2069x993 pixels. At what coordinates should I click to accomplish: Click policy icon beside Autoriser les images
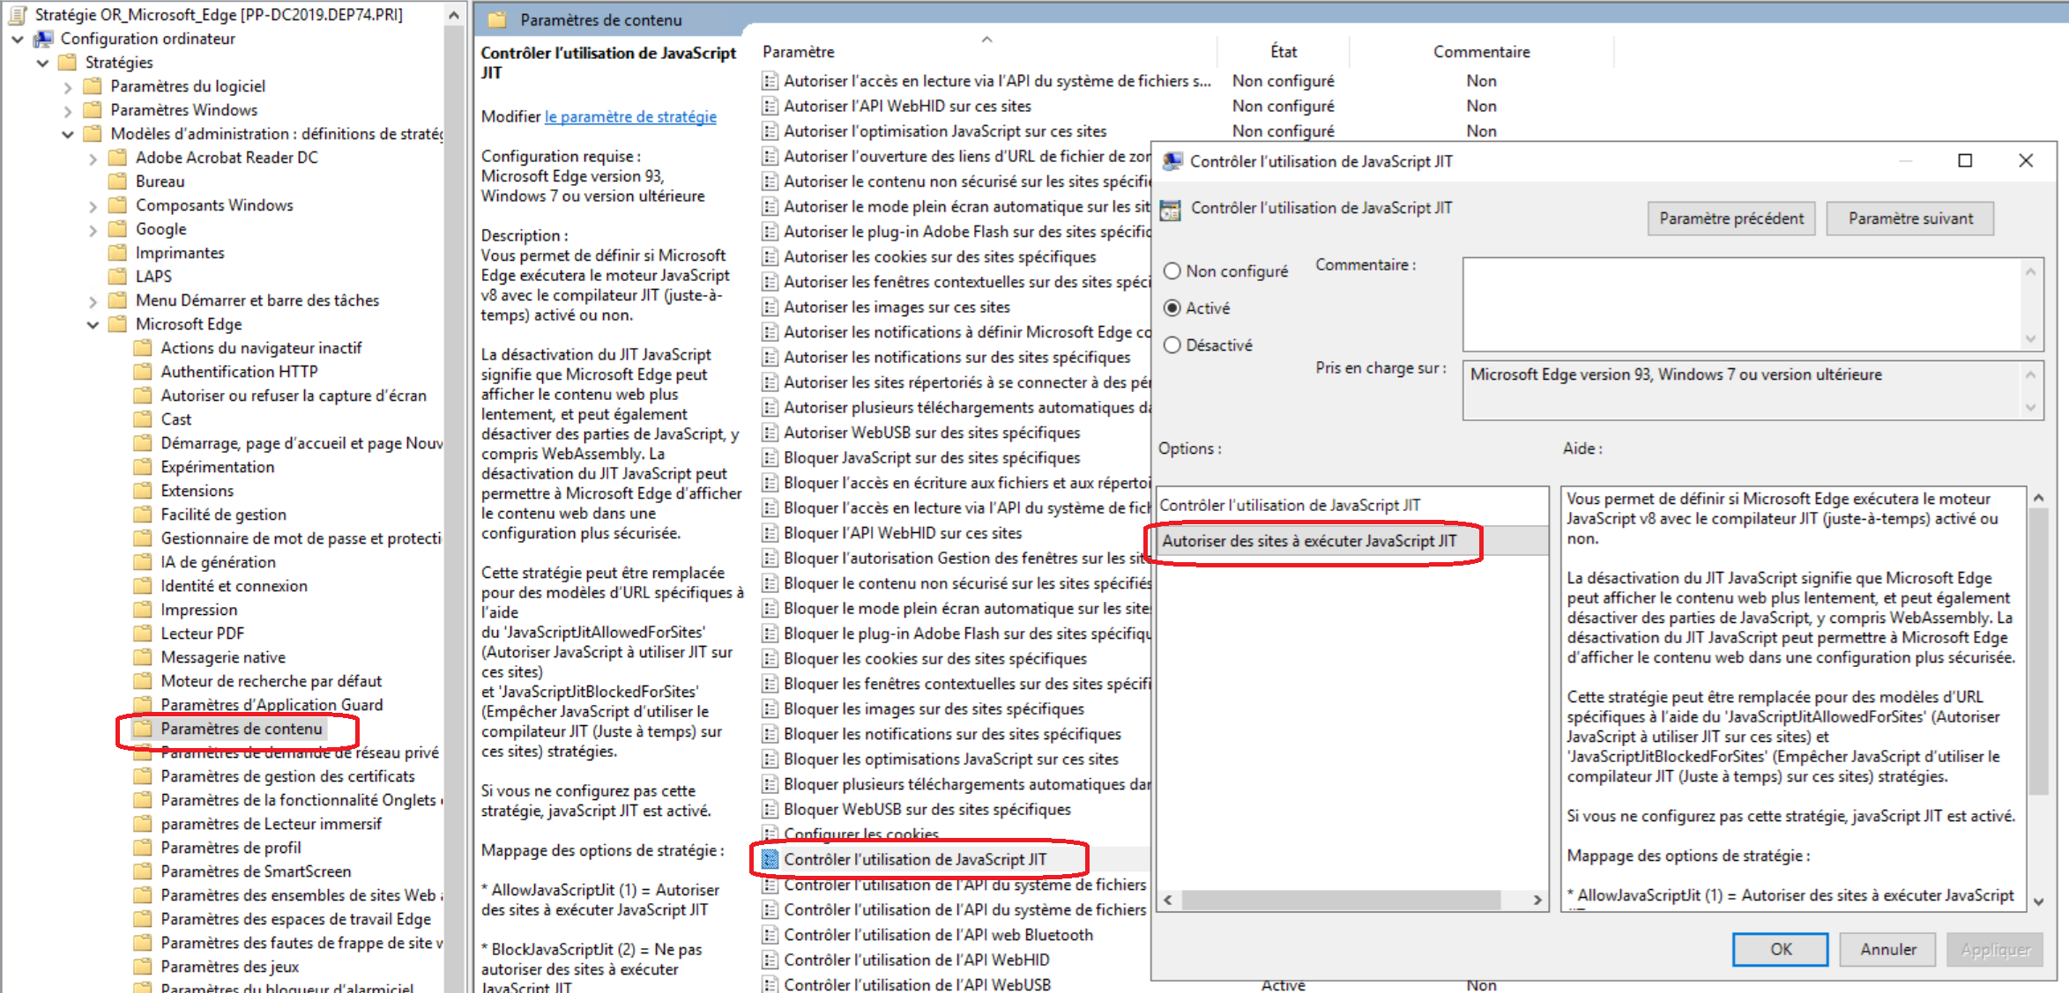[x=770, y=308]
